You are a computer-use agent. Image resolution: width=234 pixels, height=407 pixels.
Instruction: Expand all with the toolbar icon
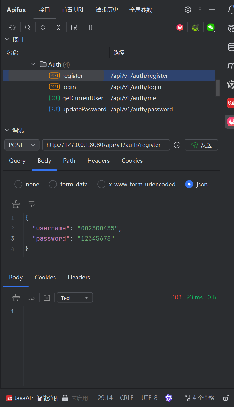pos(43,27)
